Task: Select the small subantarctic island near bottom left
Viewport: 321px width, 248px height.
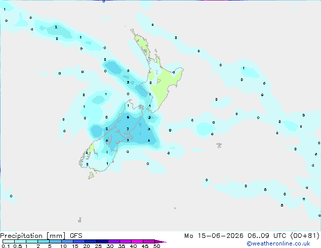Action: pyautogui.click(x=80, y=220)
